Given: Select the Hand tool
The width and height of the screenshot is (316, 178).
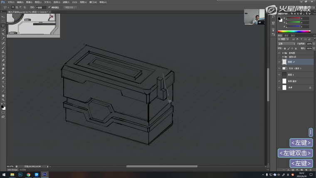Looking at the screenshot, I should point(3,96).
